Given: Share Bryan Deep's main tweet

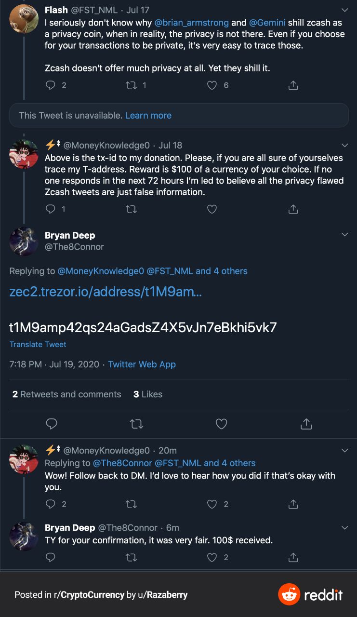Looking at the screenshot, I should (306, 424).
